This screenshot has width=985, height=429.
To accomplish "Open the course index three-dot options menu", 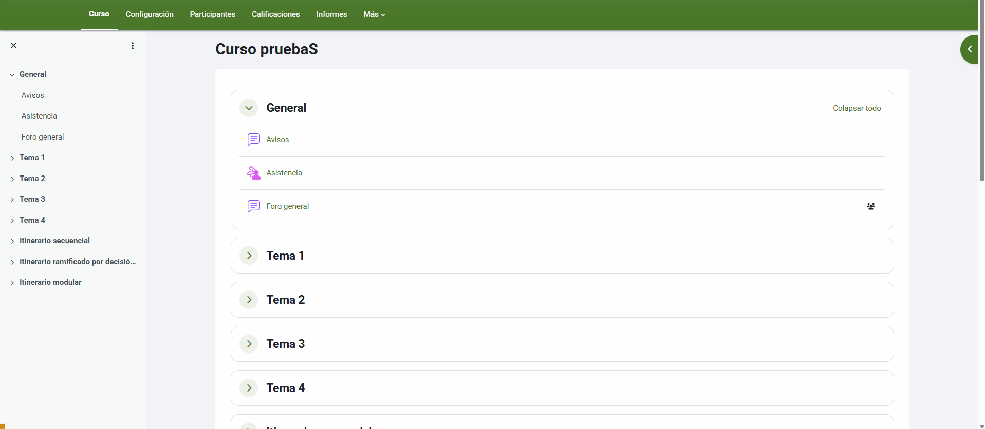I will point(133,46).
